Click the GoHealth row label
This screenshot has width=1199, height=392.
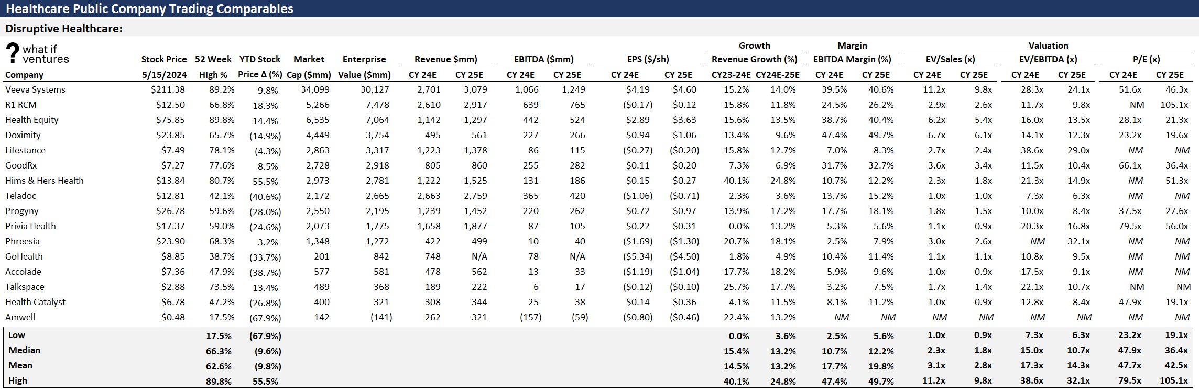(x=24, y=256)
